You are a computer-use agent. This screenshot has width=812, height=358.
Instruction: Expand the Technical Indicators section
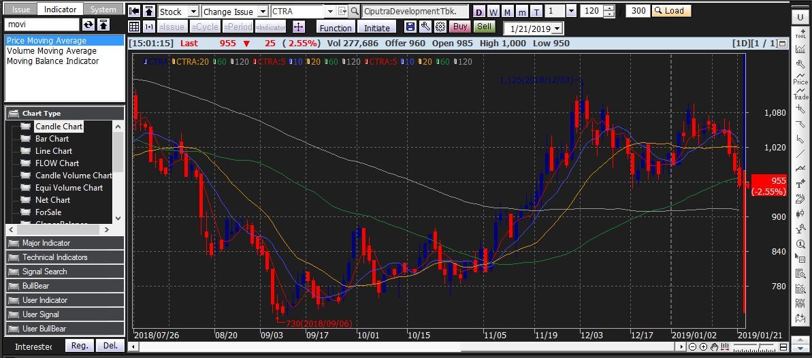click(x=65, y=257)
